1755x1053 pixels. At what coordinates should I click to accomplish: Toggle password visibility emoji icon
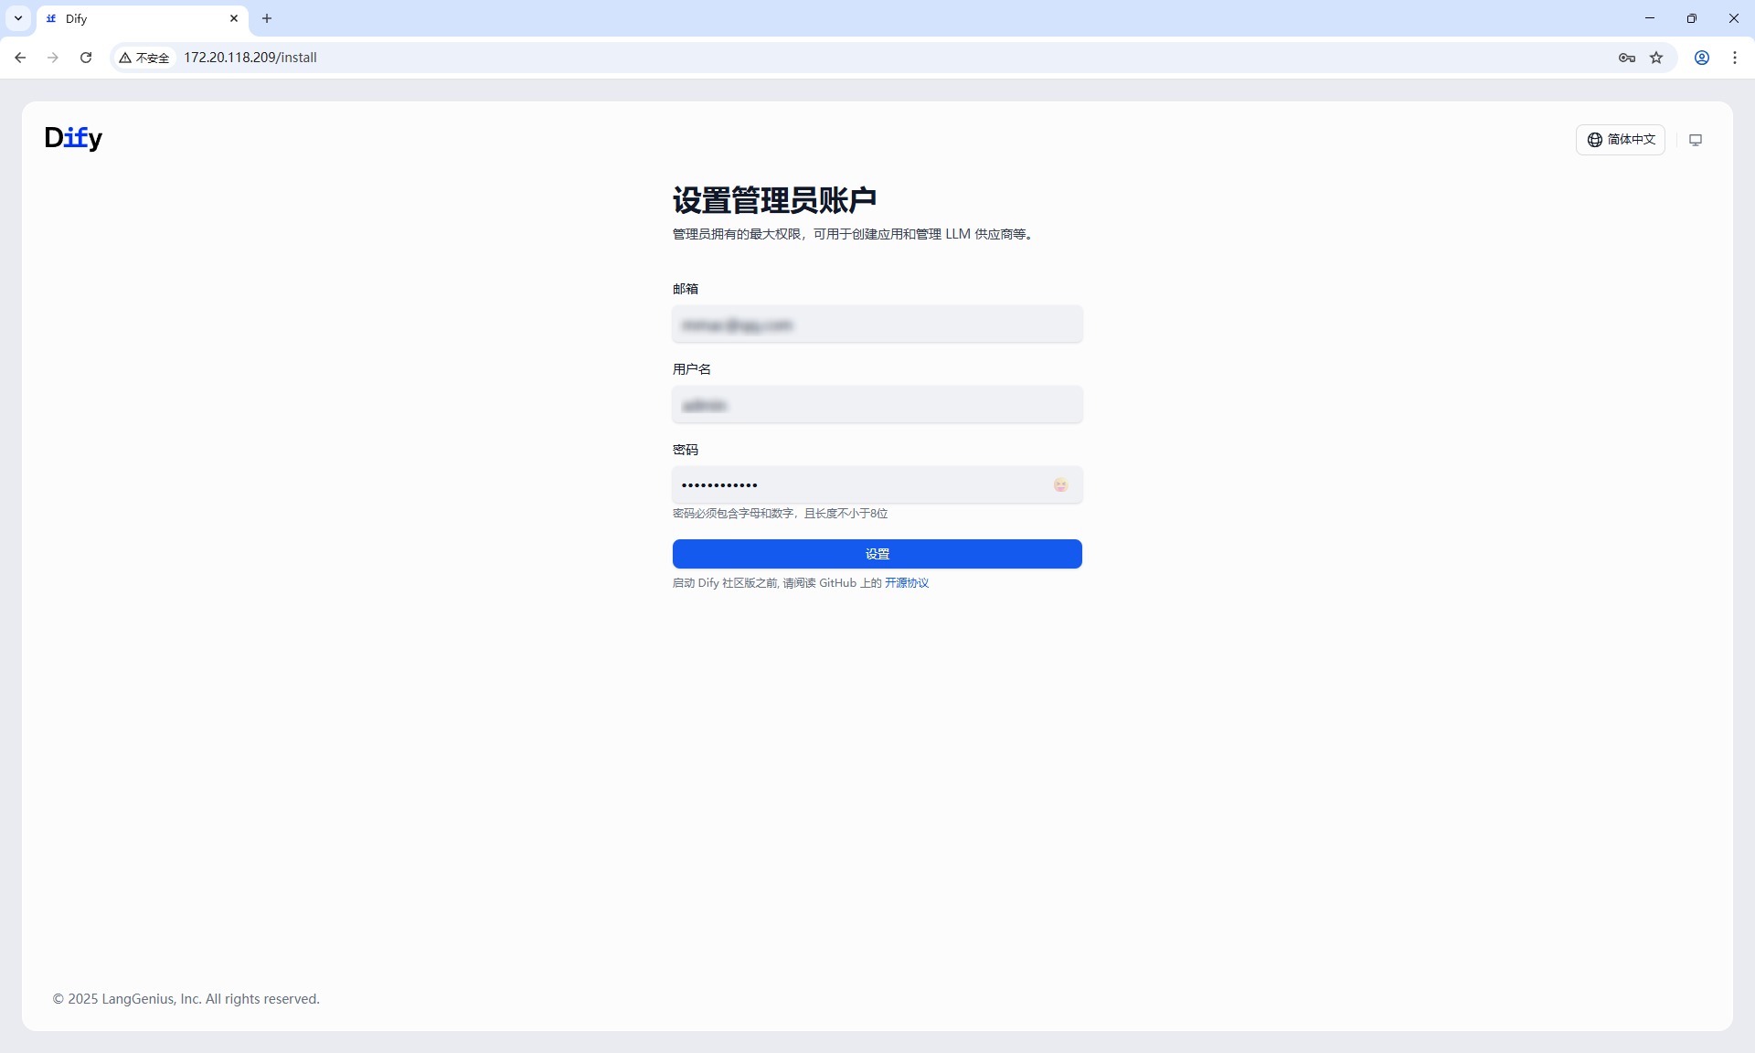(x=1060, y=485)
